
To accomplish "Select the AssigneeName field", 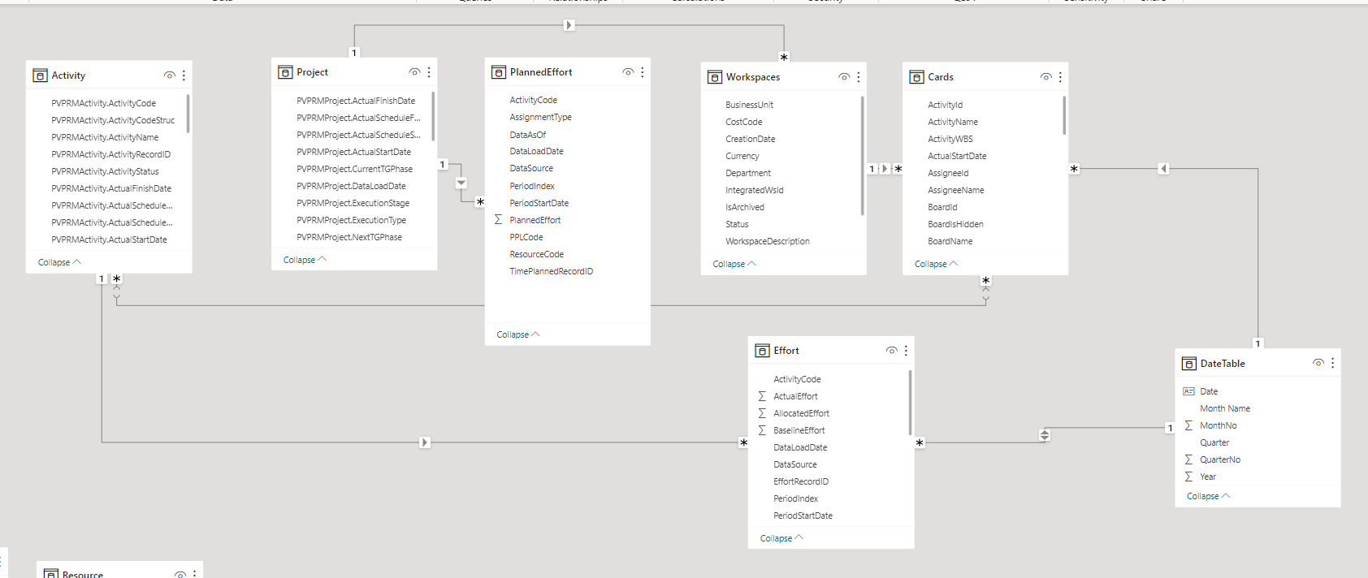I will 956,190.
